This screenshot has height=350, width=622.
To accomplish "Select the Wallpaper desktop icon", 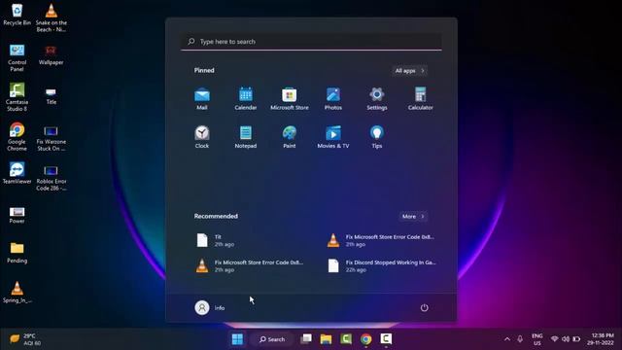I will pos(51,54).
